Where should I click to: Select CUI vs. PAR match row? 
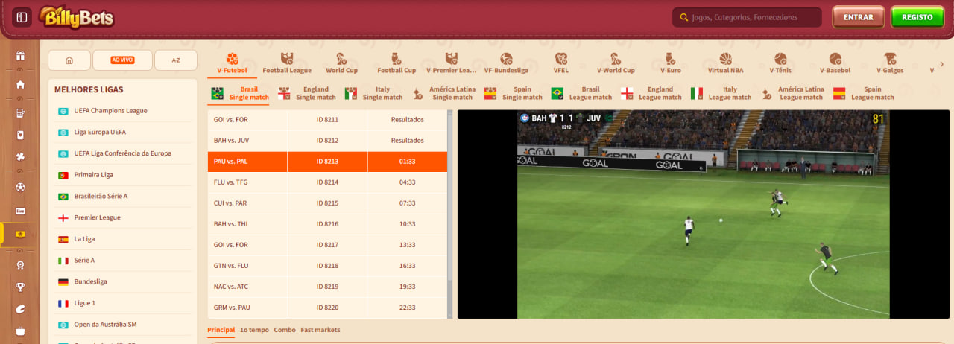pyautogui.click(x=327, y=203)
